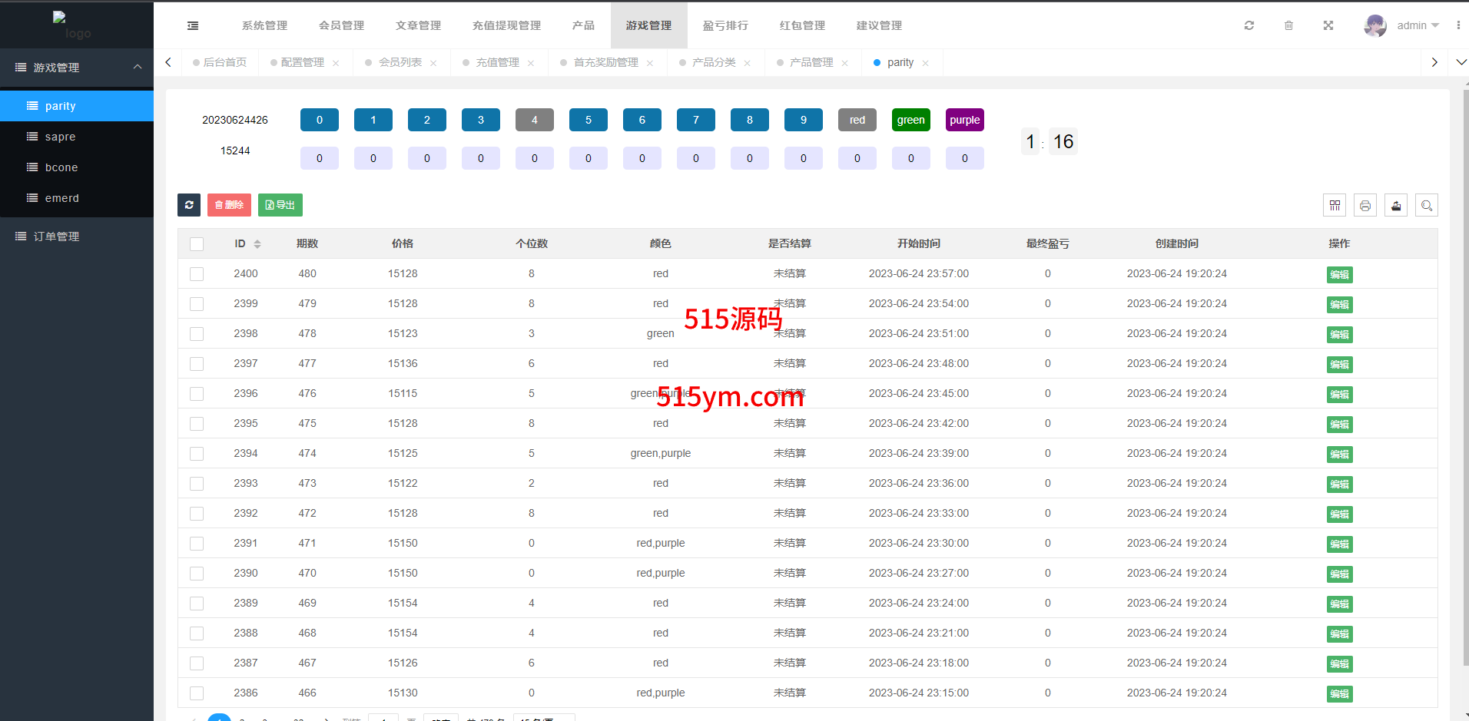1469x721 pixels.
Task: Open the column filter grid icon
Action: [x=1335, y=205]
